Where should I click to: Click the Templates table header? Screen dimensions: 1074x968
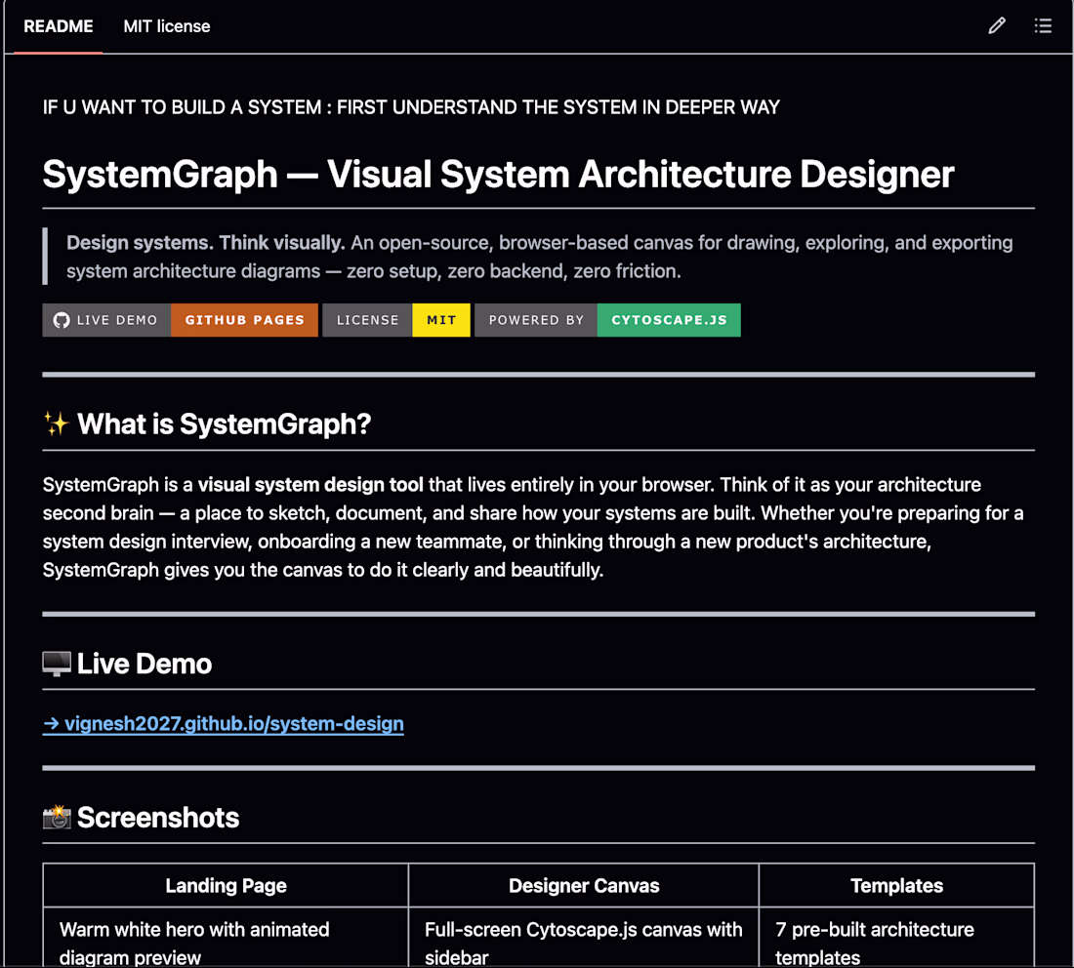[x=896, y=885]
